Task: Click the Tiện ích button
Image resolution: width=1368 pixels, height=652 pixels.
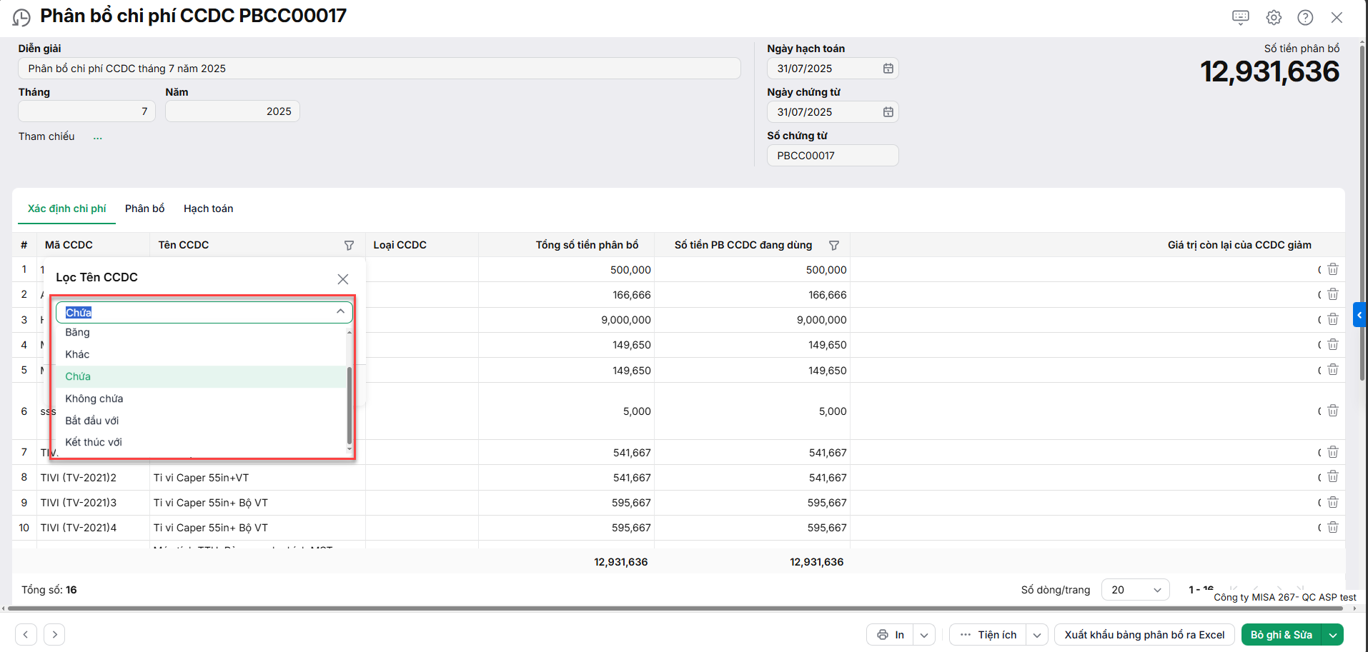Action: 988,635
